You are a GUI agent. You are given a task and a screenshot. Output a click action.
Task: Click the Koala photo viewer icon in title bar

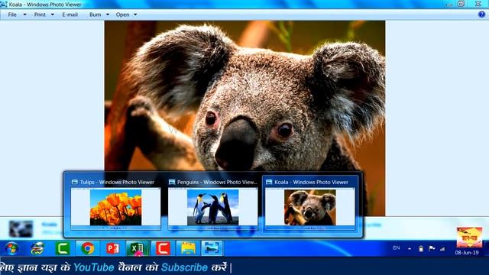click(3, 5)
